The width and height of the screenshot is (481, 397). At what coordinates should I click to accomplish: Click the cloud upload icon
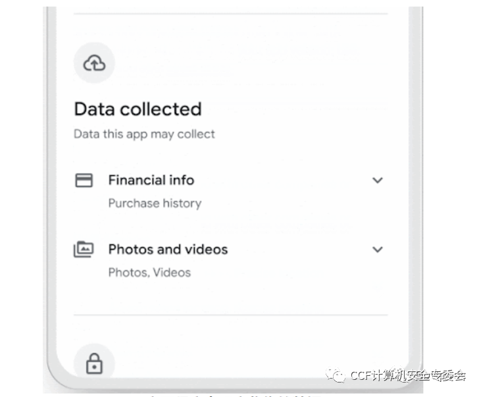click(94, 63)
